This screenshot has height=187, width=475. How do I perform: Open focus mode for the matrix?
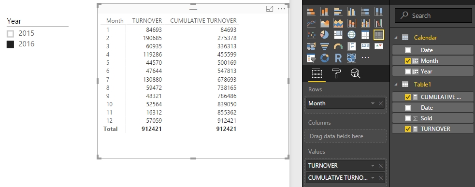pyautogui.click(x=269, y=9)
